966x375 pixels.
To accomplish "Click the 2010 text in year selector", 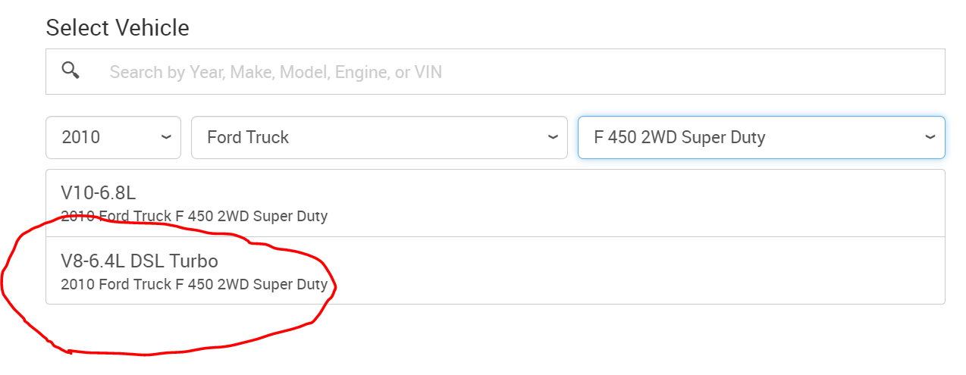I will tap(81, 137).
